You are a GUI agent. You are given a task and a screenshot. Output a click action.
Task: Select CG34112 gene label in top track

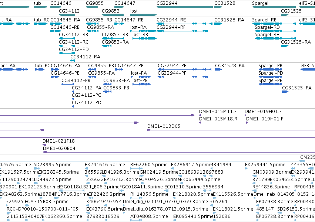click(69, 11)
